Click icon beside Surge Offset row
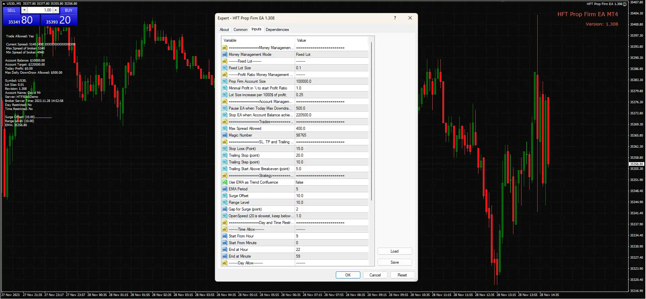Viewport: 646px width, 299px height. point(224,196)
